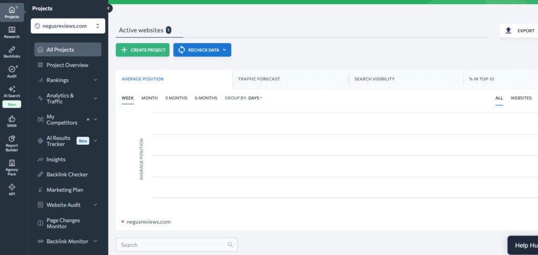538x255 pixels.
Task: Click the Page Changes Monitor icon
Action: [x=40, y=223]
